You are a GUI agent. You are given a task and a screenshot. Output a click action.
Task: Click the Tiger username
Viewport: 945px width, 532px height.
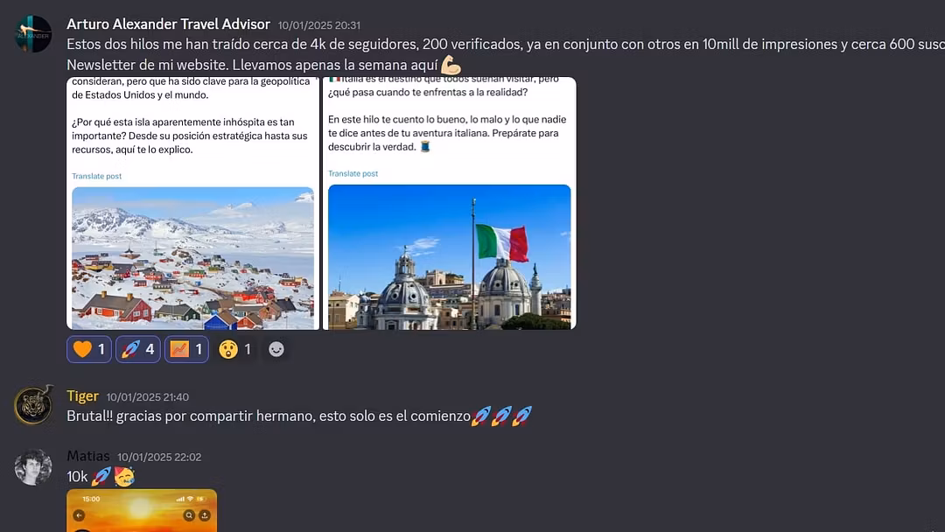coord(82,395)
